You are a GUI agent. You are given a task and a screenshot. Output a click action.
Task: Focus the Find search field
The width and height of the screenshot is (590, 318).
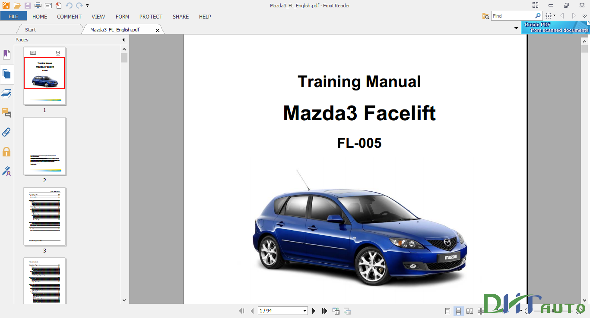513,16
